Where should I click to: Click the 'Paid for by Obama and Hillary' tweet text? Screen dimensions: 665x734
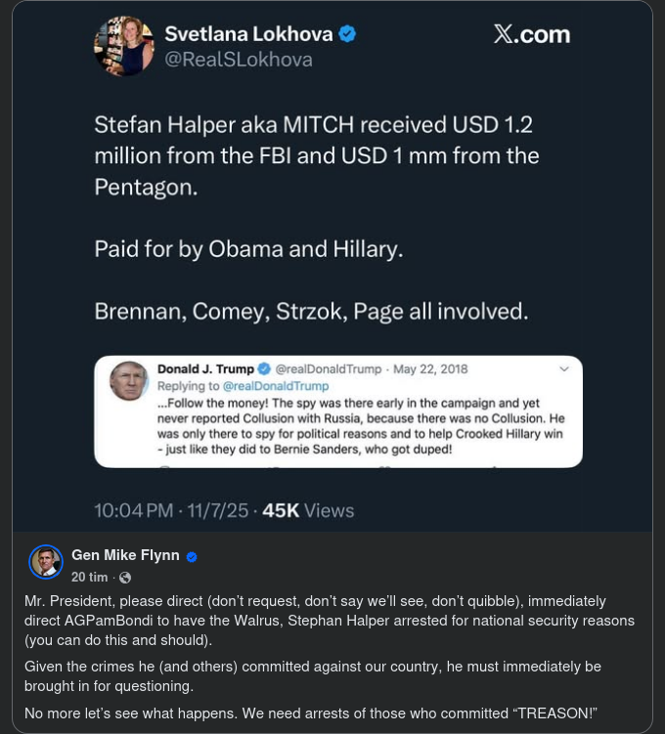pos(248,249)
